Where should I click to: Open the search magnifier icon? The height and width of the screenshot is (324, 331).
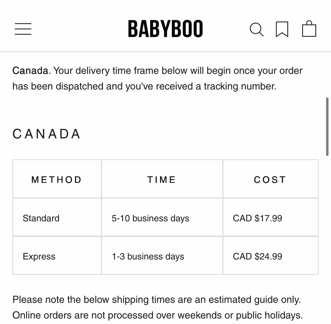coord(257,29)
